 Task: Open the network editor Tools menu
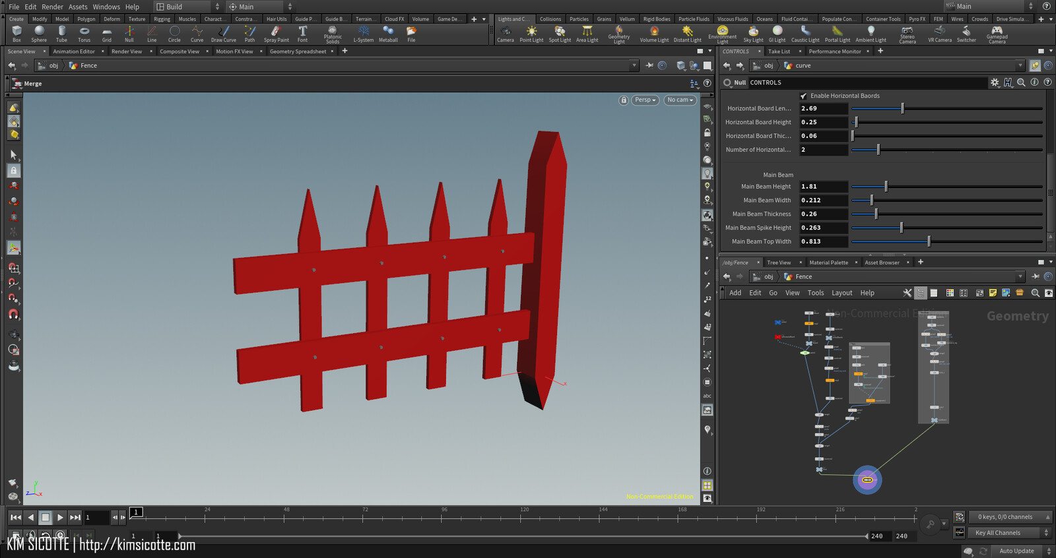(x=816, y=293)
